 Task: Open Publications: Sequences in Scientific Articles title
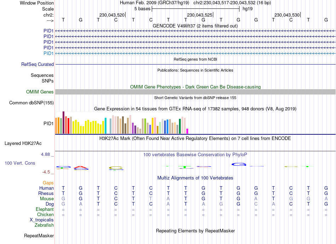point(195,70)
